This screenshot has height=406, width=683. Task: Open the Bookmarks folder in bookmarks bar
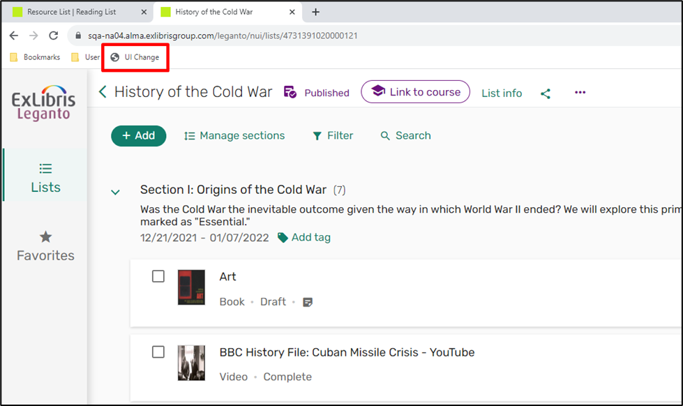pos(35,57)
